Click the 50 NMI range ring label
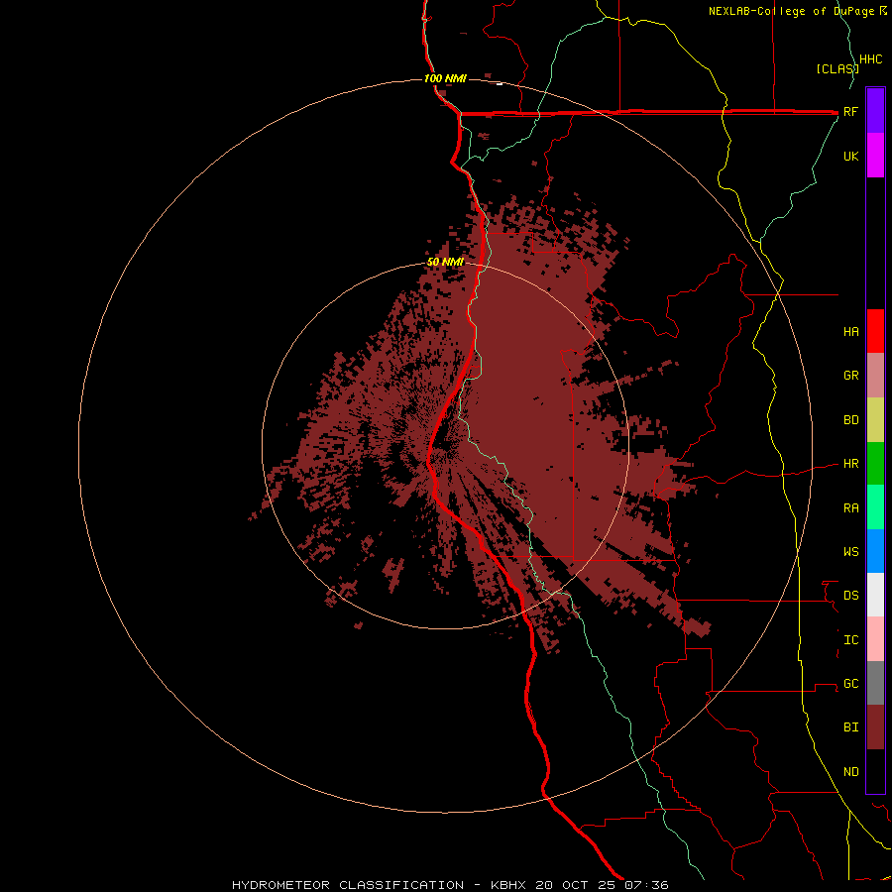The image size is (892, 892). pos(445,263)
